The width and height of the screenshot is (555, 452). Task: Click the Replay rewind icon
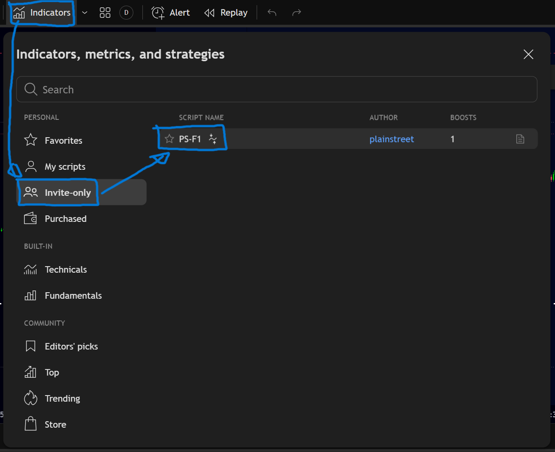click(x=209, y=13)
